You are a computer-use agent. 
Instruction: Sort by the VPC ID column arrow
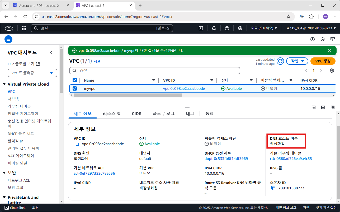[212, 80]
